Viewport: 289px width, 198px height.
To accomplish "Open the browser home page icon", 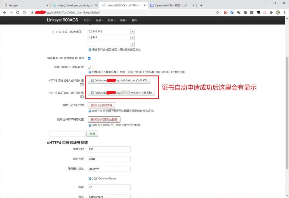I will pyautogui.click(x=24, y=12).
